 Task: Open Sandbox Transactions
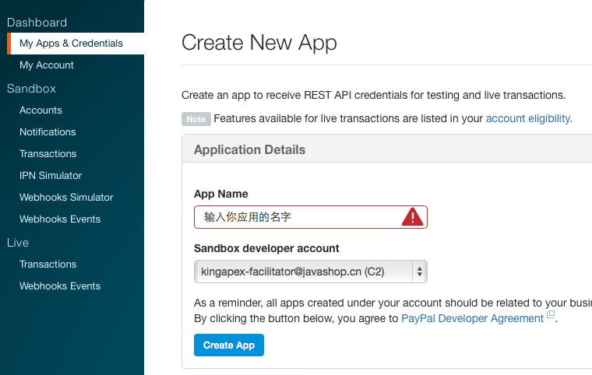pos(48,154)
